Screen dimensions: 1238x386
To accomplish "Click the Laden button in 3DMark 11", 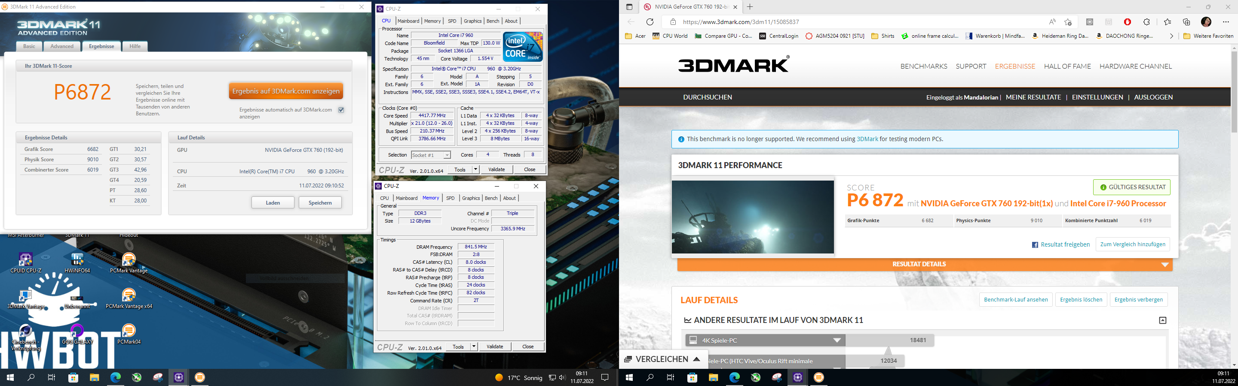I will (273, 203).
